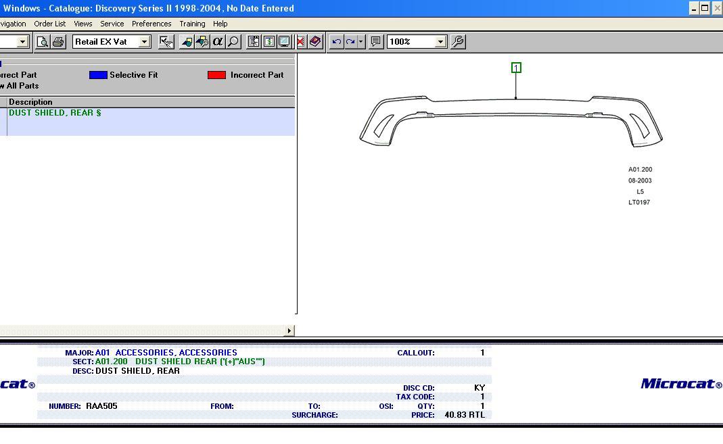
Task: Click the printer icon
Action: (x=58, y=42)
